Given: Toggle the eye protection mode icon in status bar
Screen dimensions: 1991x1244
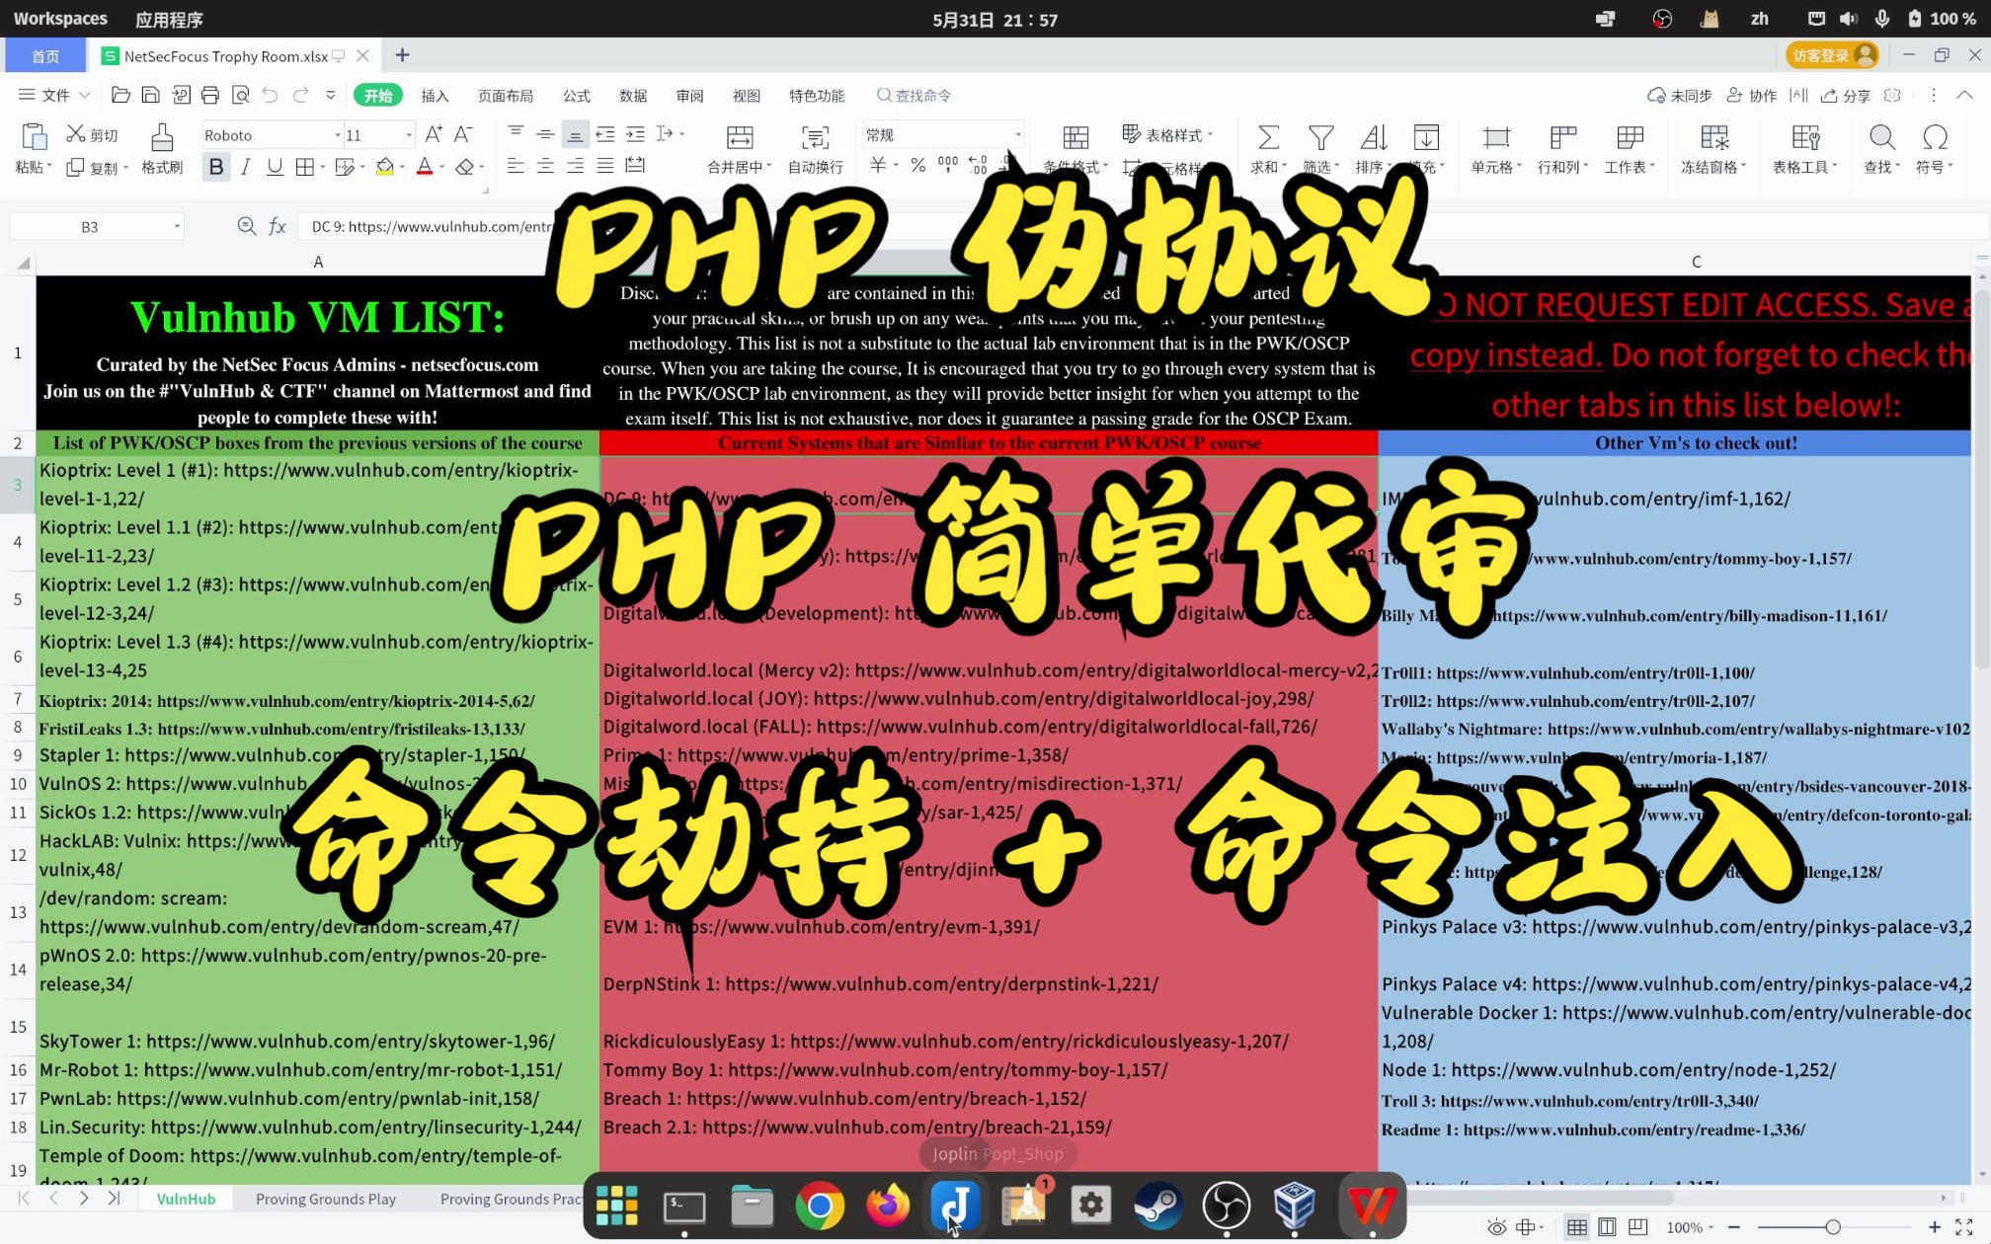Looking at the screenshot, I should pyautogui.click(x=1496, y=1227).
